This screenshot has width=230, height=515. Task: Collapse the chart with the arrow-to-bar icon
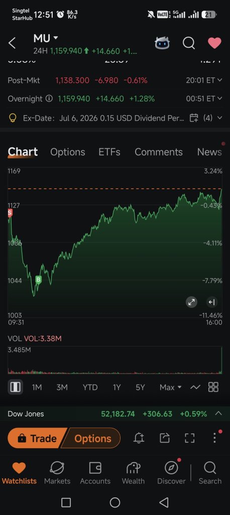(x=211, y=302)
